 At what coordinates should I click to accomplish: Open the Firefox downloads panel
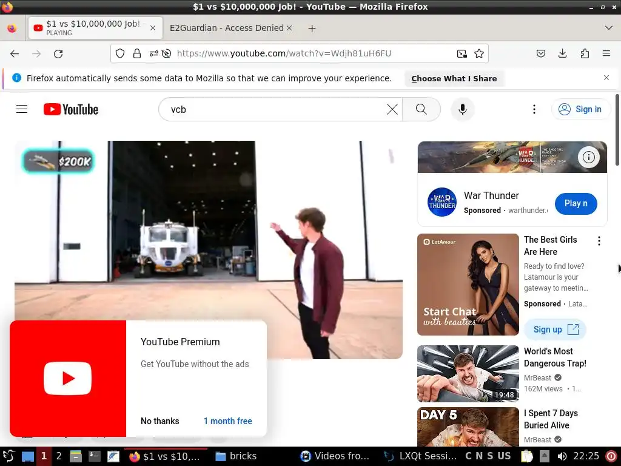[x=562, y=53]
